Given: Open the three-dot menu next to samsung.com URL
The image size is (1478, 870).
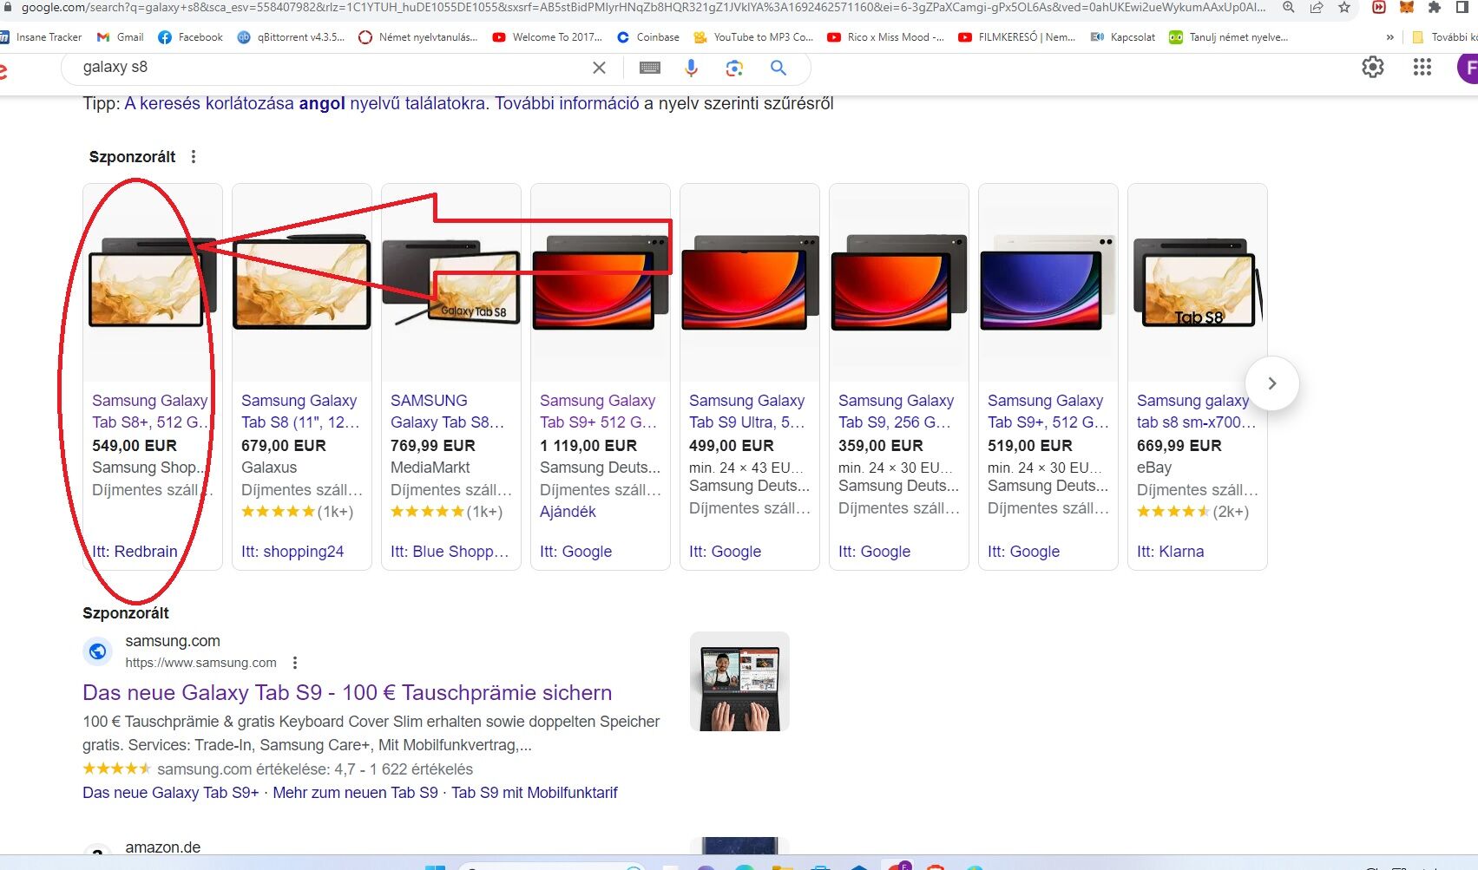Looking at the screenshot, I should (295, 663).
